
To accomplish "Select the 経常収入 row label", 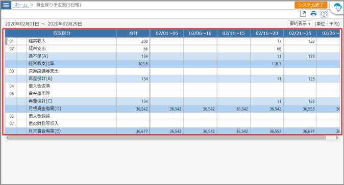I will coord(37,41).
